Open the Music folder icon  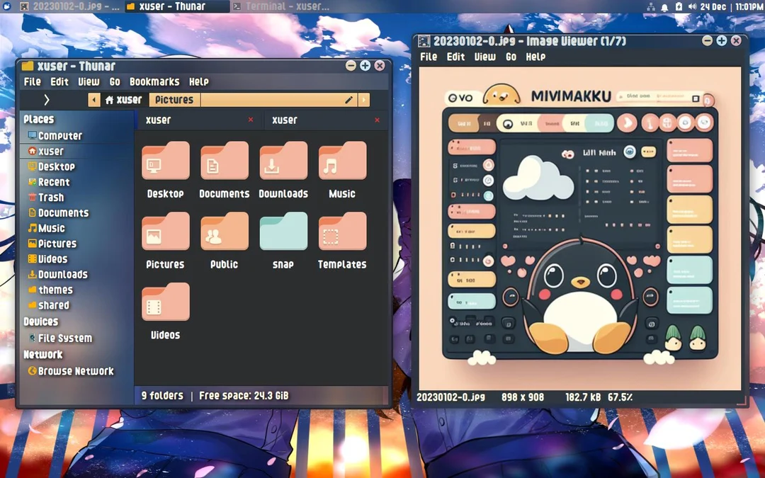[x=342, y=160]
